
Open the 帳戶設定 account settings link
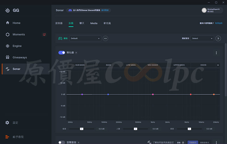(210, 11)
